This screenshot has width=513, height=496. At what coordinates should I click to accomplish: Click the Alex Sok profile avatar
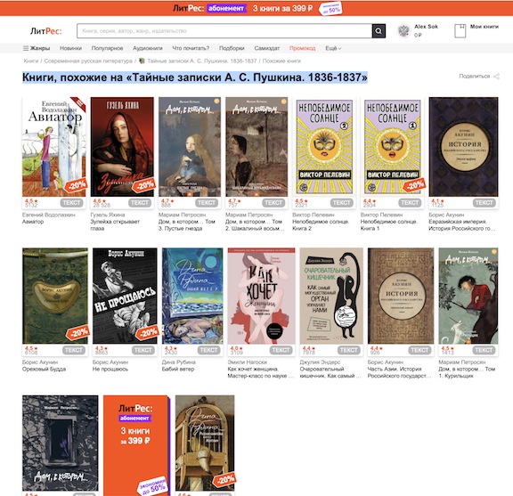click(403, 31)
